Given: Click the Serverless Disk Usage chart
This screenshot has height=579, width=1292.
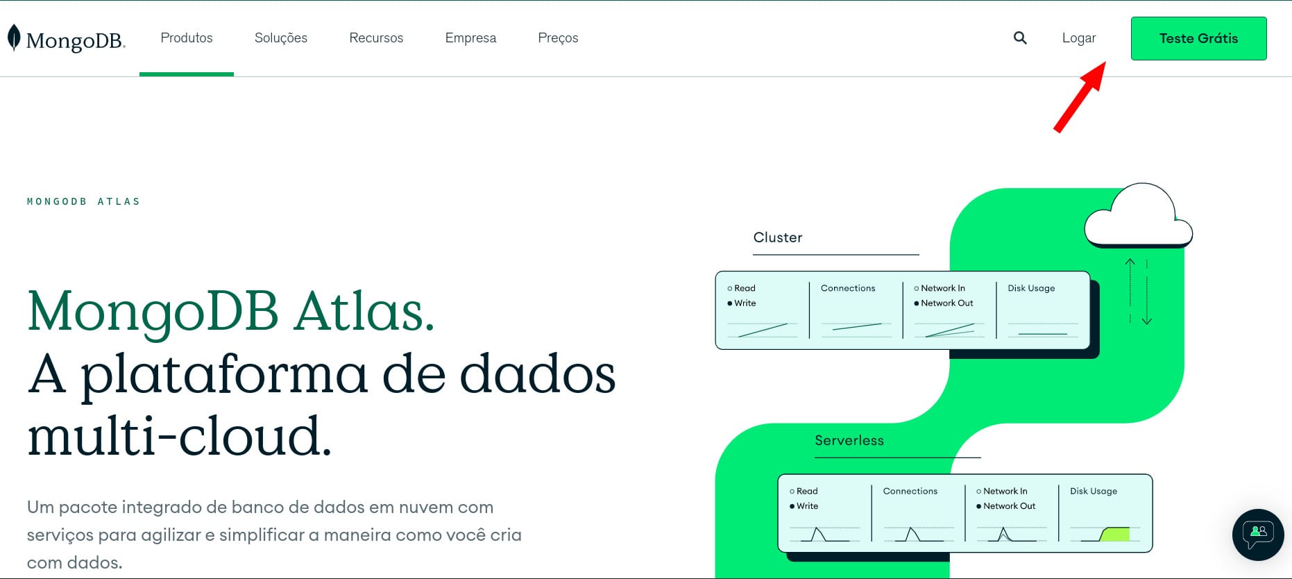Looking at the screenshot, I should coord(1105,533).
